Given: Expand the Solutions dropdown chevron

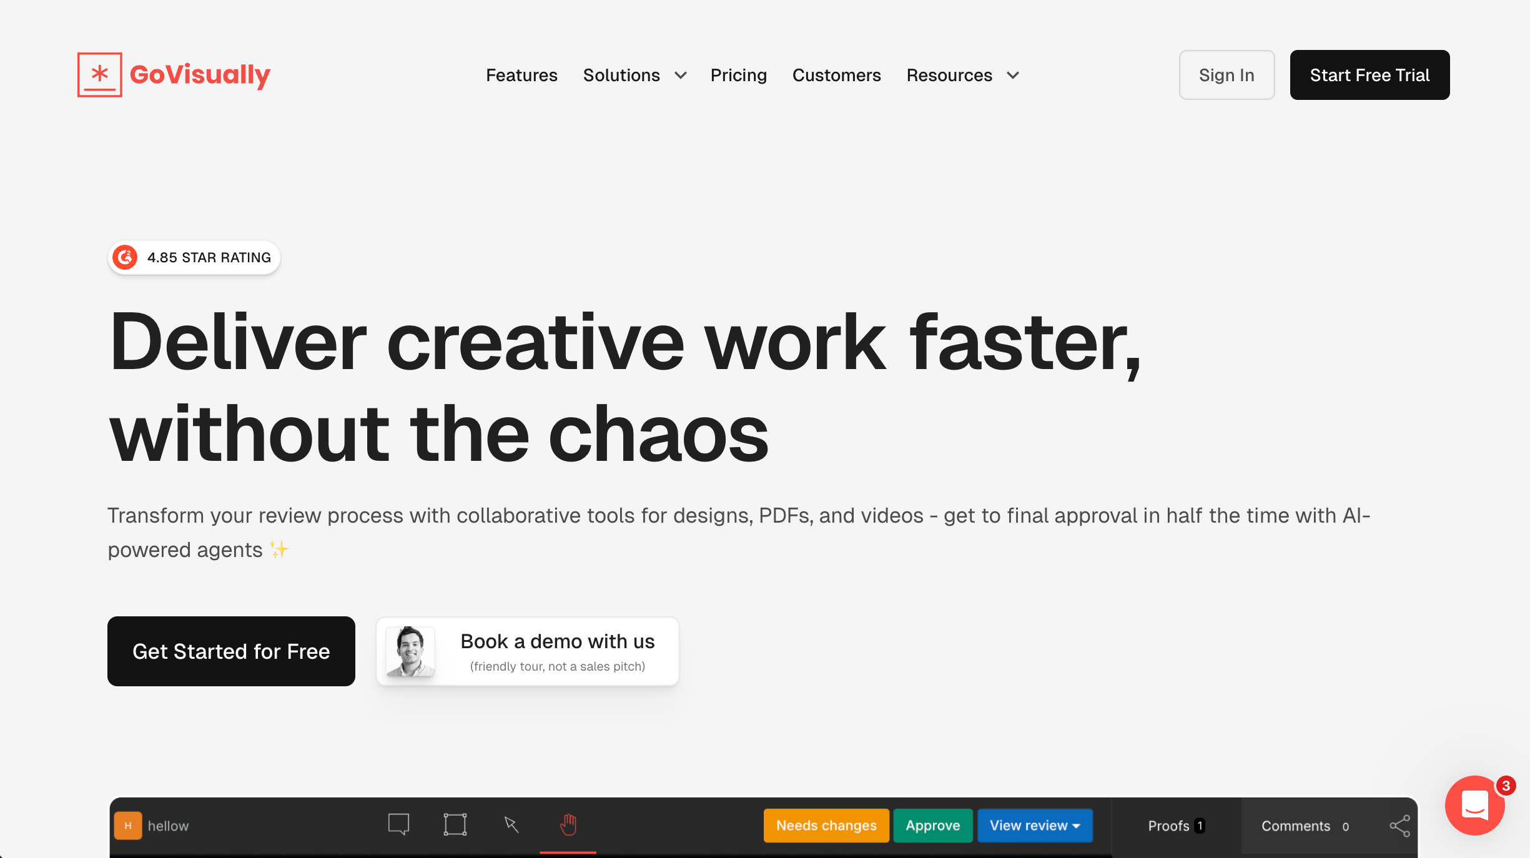Looking at the screenshot, I should pyautogui.click(x=681, y=76).
